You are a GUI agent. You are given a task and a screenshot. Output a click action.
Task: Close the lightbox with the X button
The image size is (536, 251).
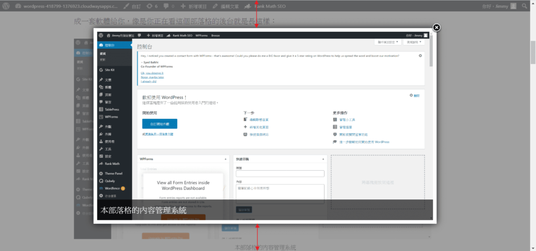point(437,28)
